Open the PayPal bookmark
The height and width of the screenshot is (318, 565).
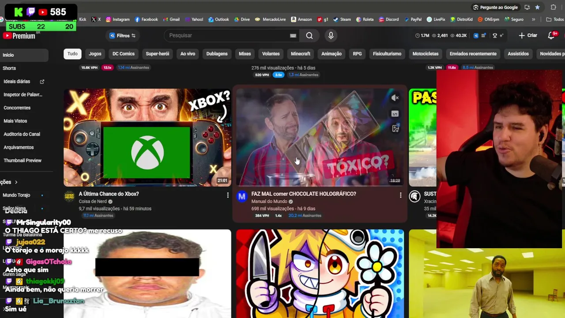tap(412, 19)
